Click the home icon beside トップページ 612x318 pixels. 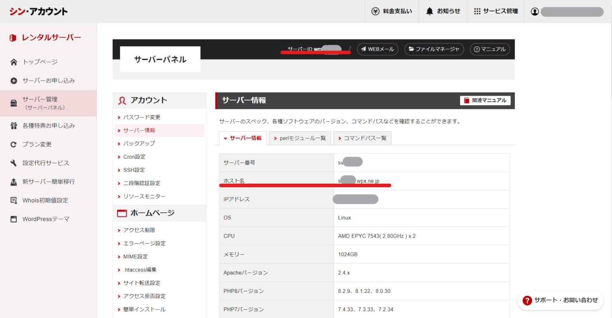(x=14, y=62)
